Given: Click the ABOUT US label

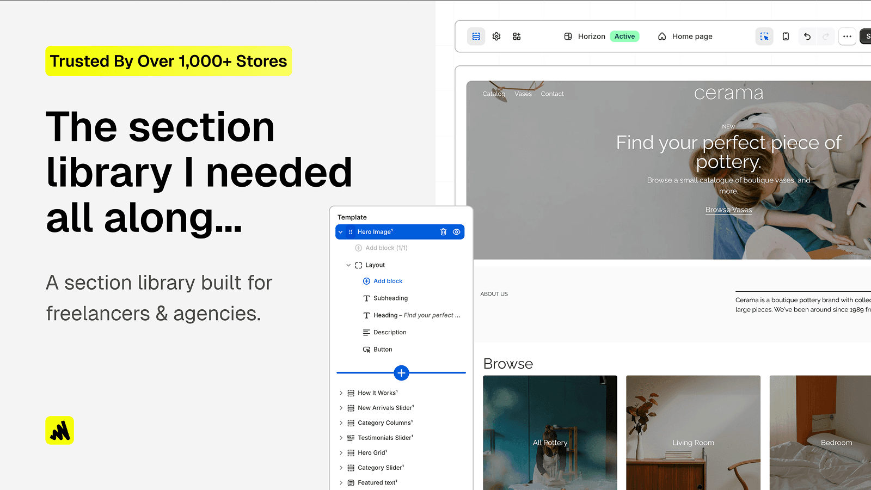Looking at the screenshot, I should click(x=494, y=294).
